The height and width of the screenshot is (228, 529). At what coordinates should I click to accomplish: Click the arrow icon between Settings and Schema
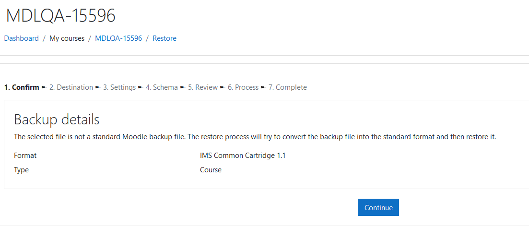(x=141, y=87)
